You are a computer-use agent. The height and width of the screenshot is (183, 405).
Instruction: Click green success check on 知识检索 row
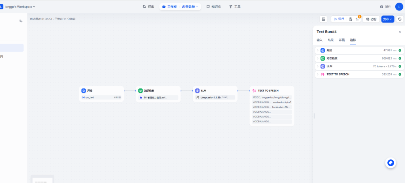(400, 58)
